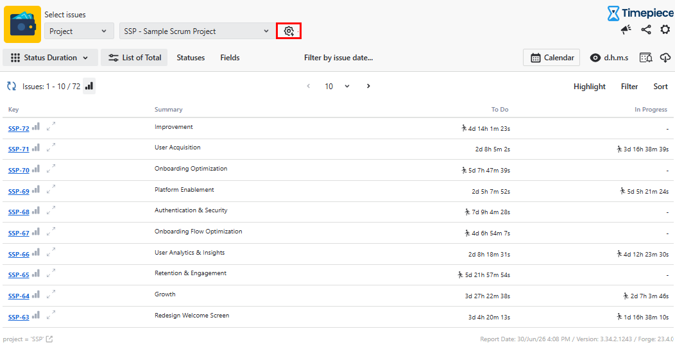The height and width of the screenshot is (347, 675).
Task: Click To Do value '3d 27h 22m 38s'
Action: (x=488, y=296)
